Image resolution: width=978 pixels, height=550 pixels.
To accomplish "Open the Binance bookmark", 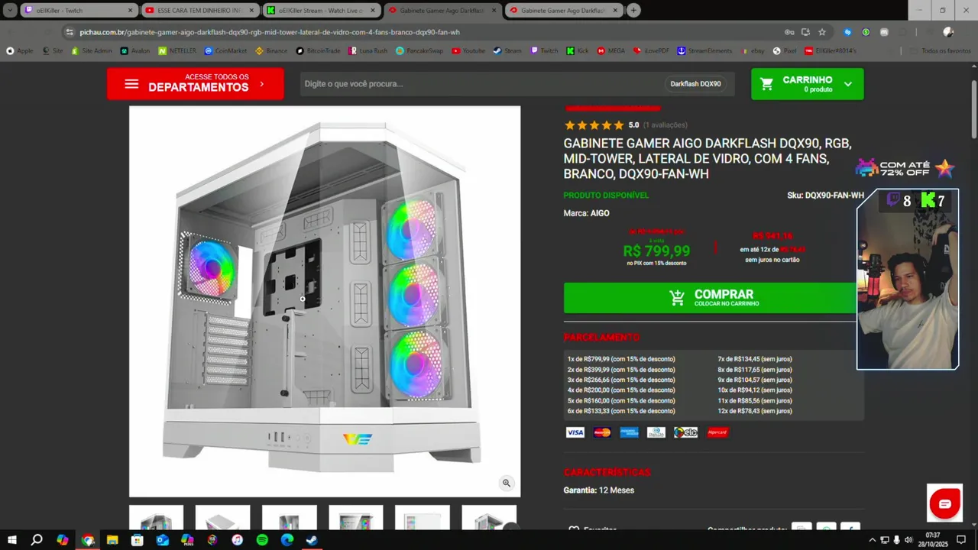I will (272, 50).
